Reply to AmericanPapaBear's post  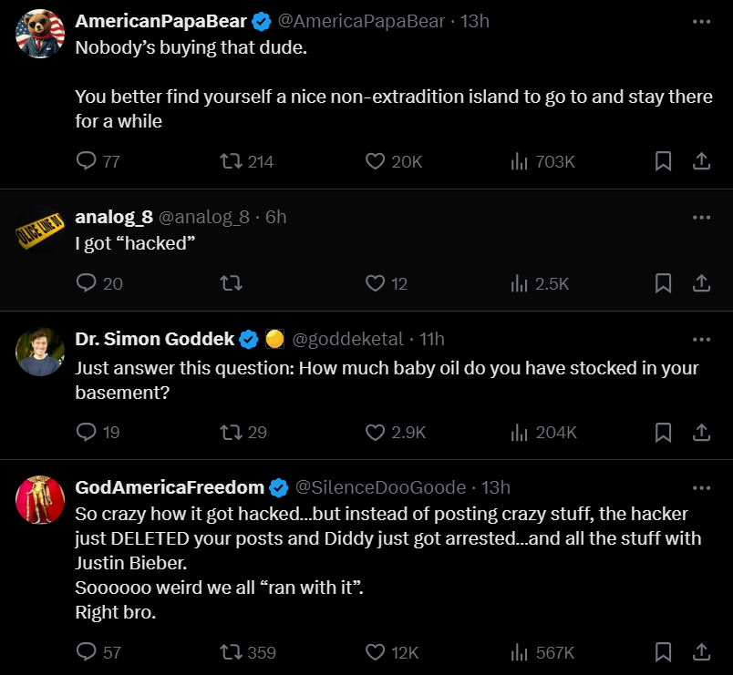coord(87,160)
